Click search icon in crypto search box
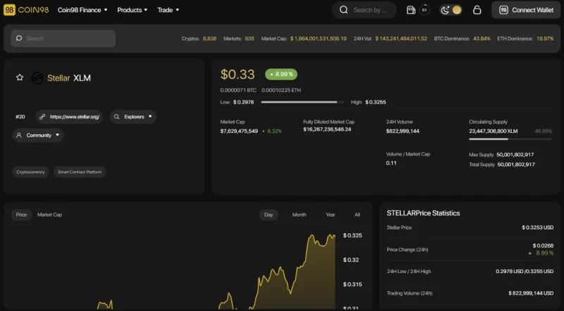Image resolution: width=564 pixels, height=311 pixels. click(x=19, y=38)
